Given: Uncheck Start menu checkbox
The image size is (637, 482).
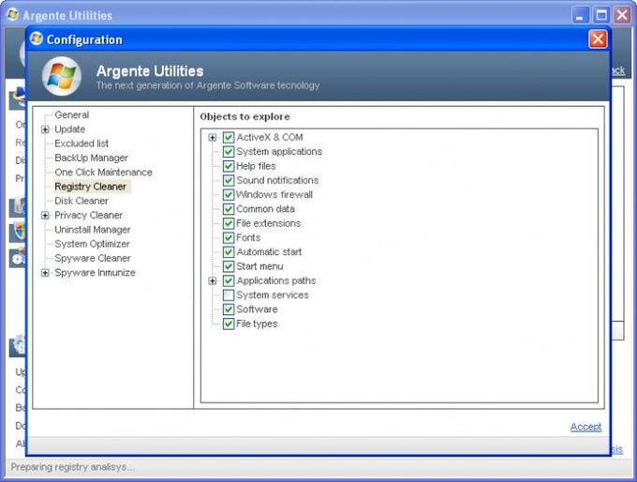Looking at the screenshot, I should click(x=229, y=266).
